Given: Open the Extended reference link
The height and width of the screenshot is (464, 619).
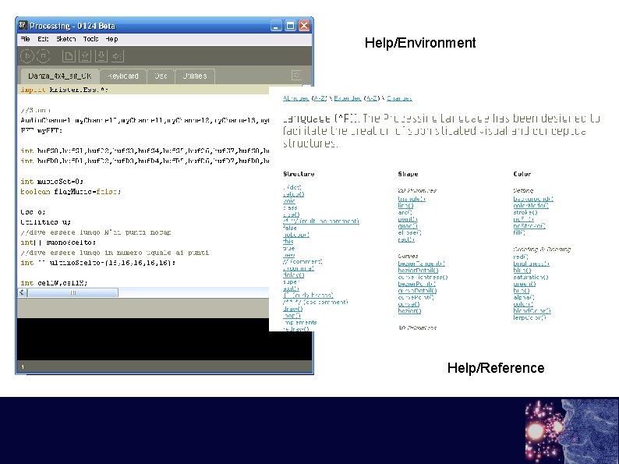Looking at the screenshot, I should tap(348, 98).
